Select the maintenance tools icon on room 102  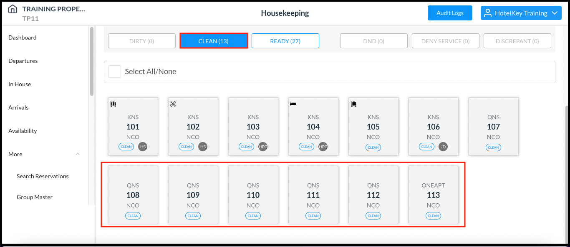point(172,103)
